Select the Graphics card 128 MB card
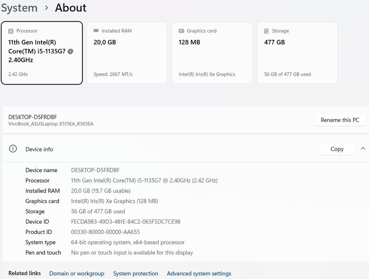369x279 pixels. click(212, 53)
